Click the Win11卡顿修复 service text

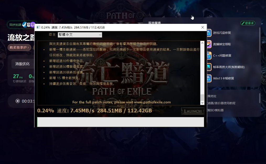pos(224,78)
